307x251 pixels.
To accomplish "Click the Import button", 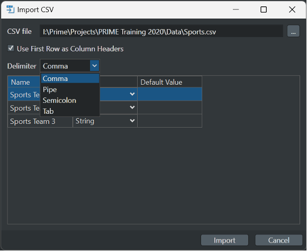I will pos(224,240).
